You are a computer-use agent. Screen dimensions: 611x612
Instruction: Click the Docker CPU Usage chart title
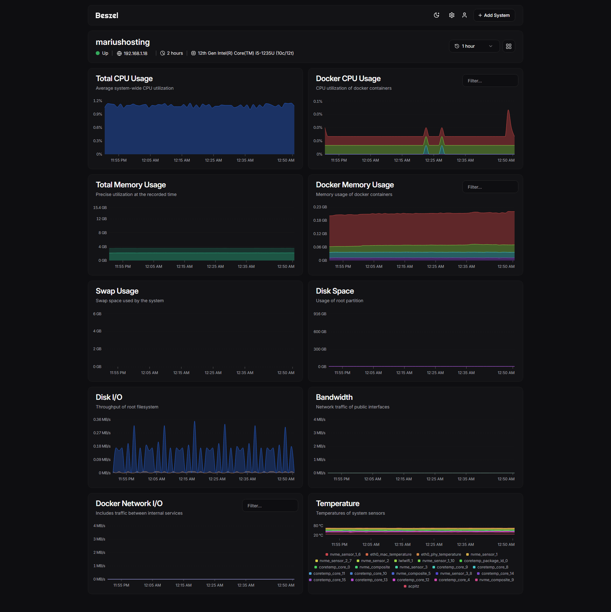[x=348, y=79]
